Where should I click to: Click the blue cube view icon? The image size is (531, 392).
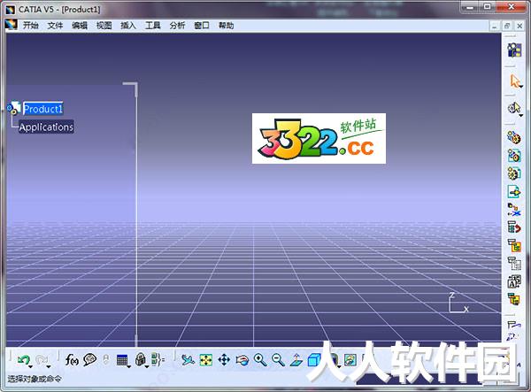pos(313,360)
